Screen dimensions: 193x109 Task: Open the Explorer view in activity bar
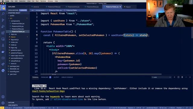click(x=3, y=8)
